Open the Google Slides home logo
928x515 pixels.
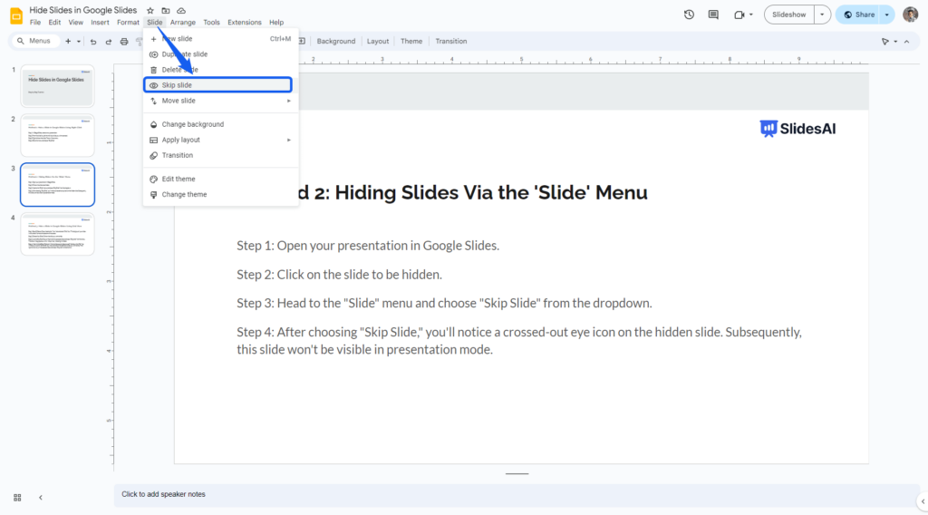[x=16, y=16]
